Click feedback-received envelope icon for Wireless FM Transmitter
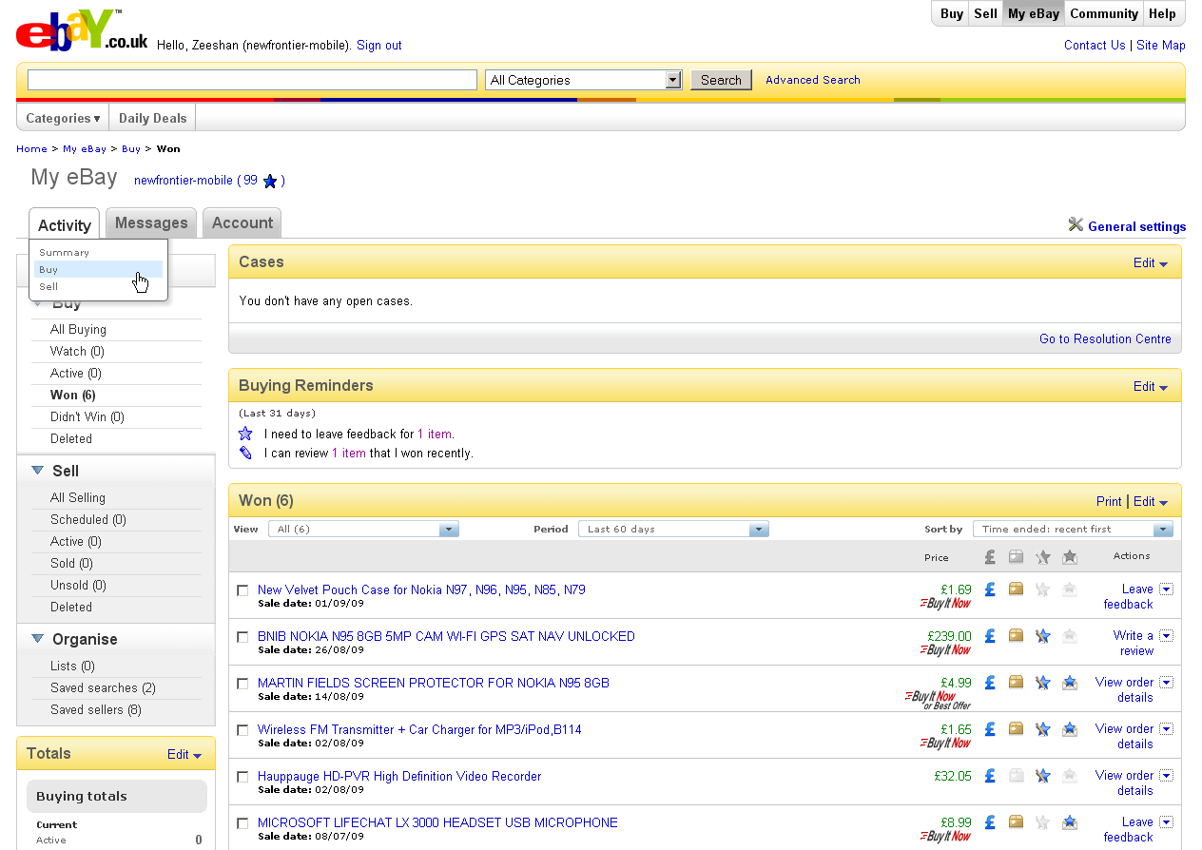1202x850 pixels. tap(1070, 729)
